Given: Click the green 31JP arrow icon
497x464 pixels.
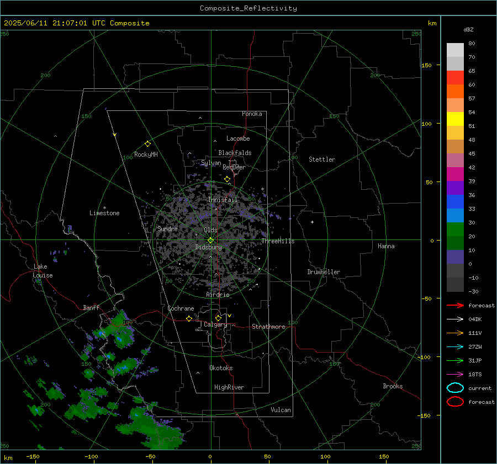Looking at the screenshot, I should pos(455,360).
